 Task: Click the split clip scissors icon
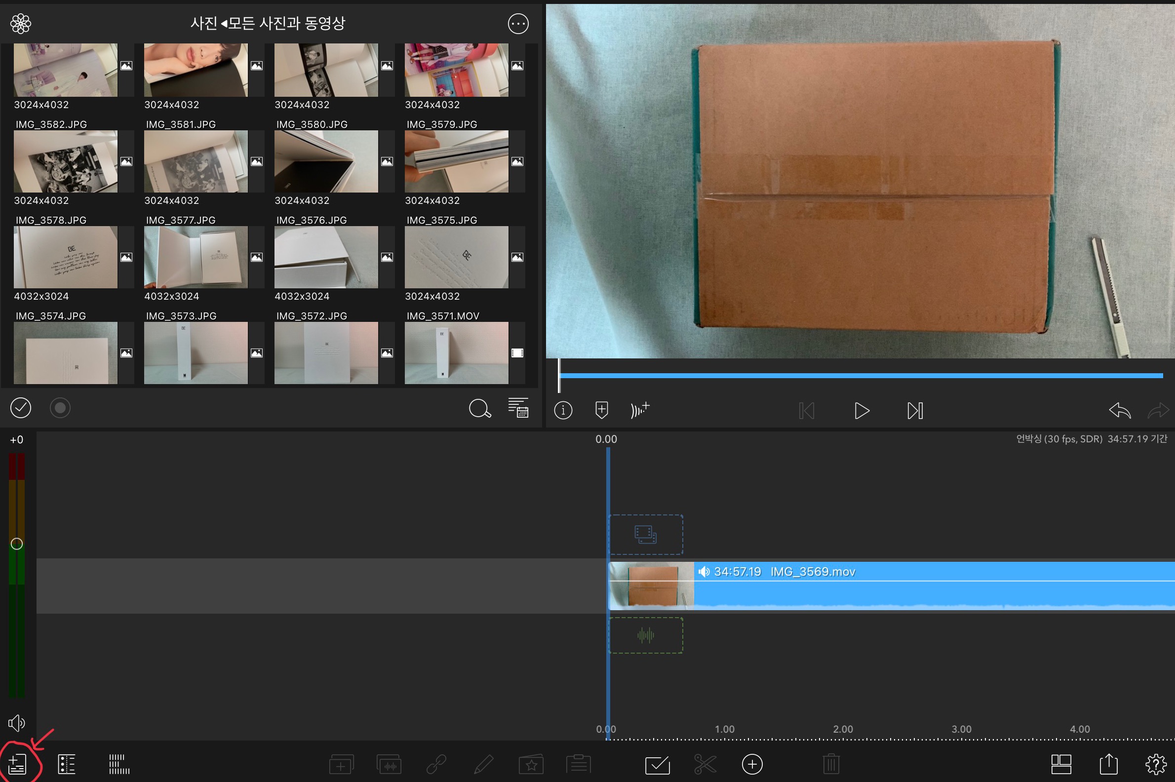705,764
